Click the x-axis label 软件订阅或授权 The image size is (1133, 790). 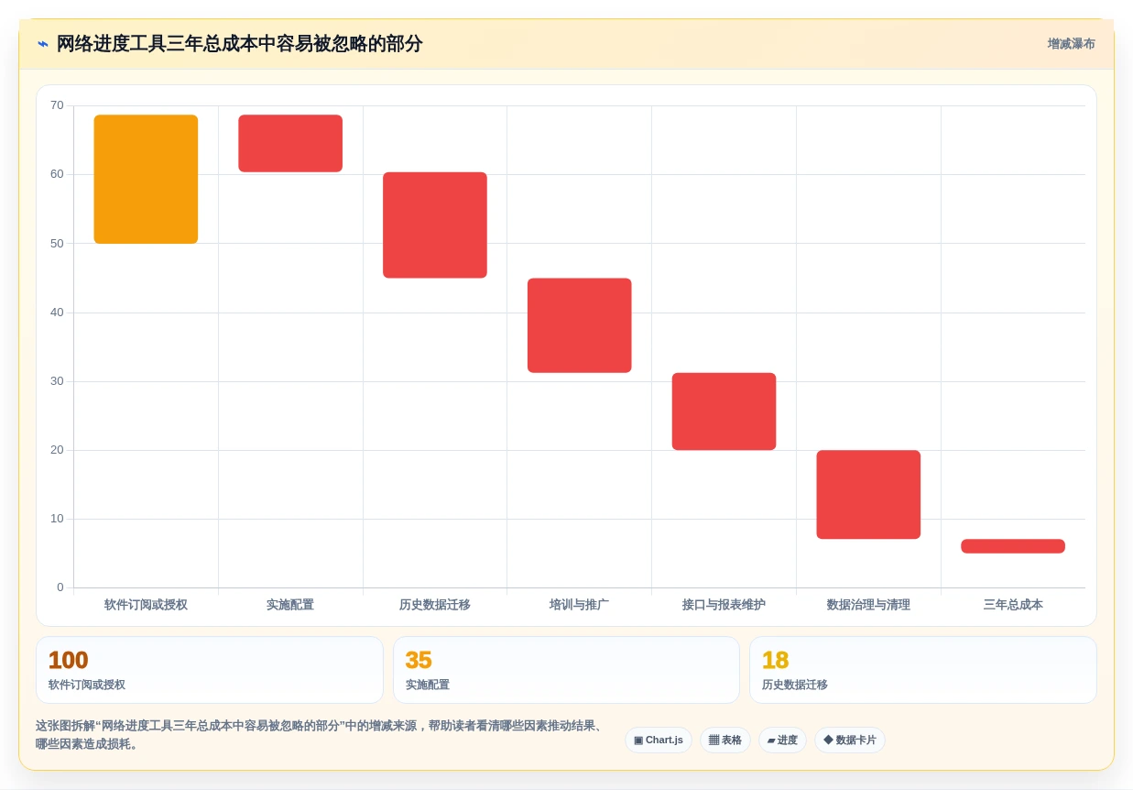click(x=146, y=605)
